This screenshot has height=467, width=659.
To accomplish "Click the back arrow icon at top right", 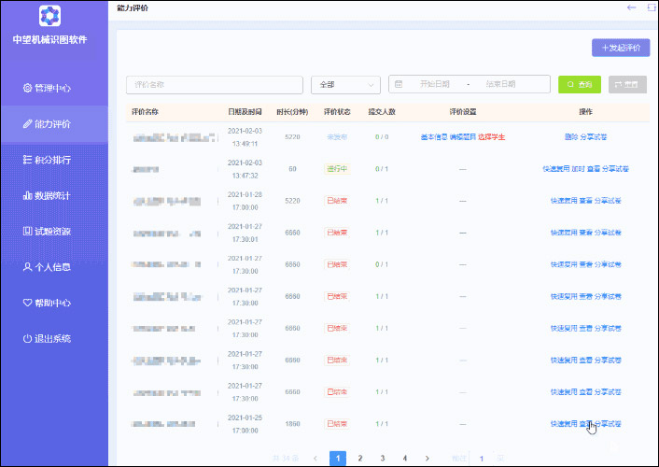I will coord(632,7).
